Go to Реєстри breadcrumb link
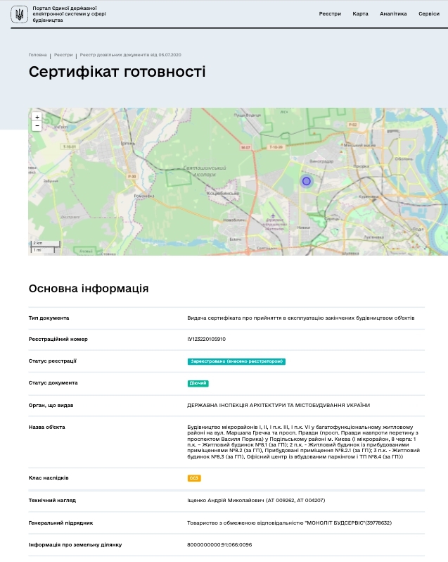Image resolution: width=448 pixels, height=562 pixels. 63,55
